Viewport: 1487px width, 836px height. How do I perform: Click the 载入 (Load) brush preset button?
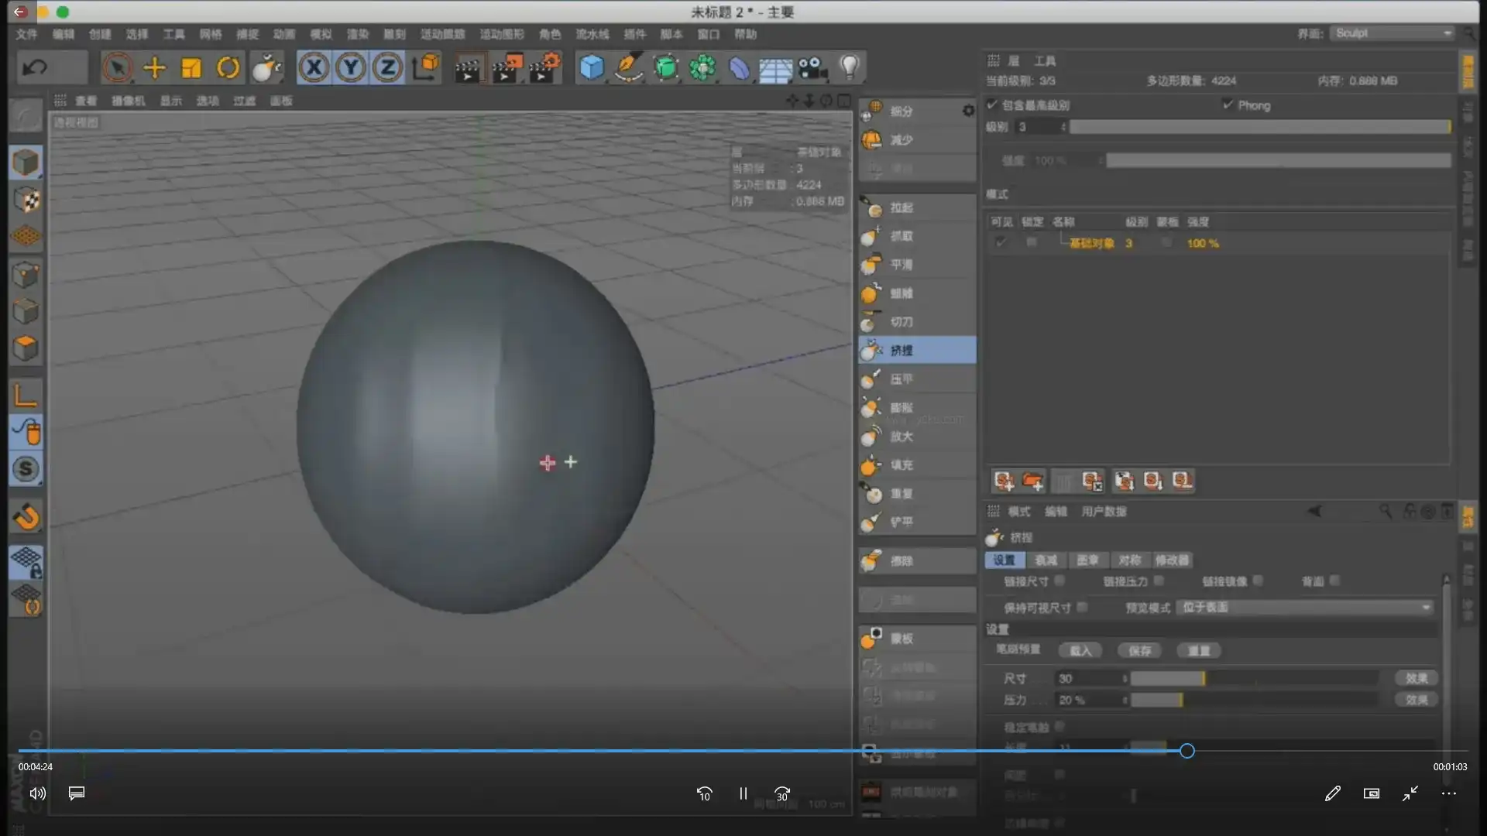(x=1080, y=651)
